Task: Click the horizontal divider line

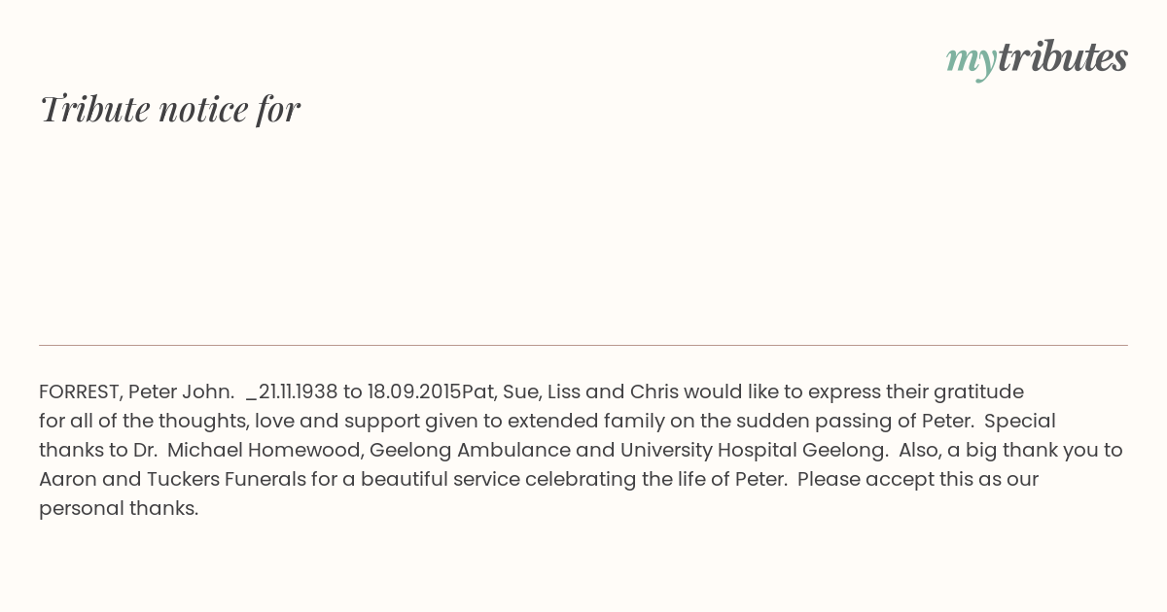Action: (x=583, y=345)
